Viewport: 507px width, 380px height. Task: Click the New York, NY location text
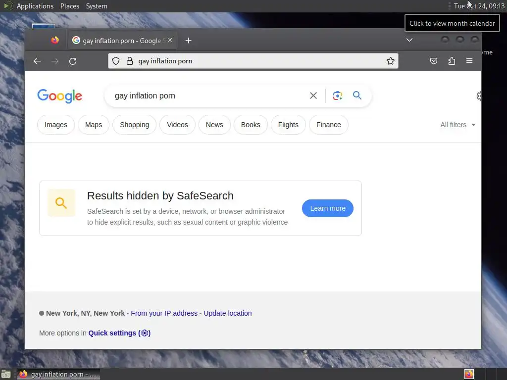coord(85,313)
